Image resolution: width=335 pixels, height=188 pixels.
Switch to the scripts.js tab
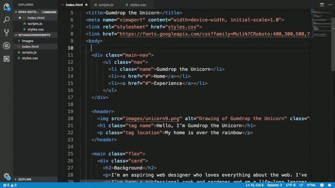[x=106, y=5]
